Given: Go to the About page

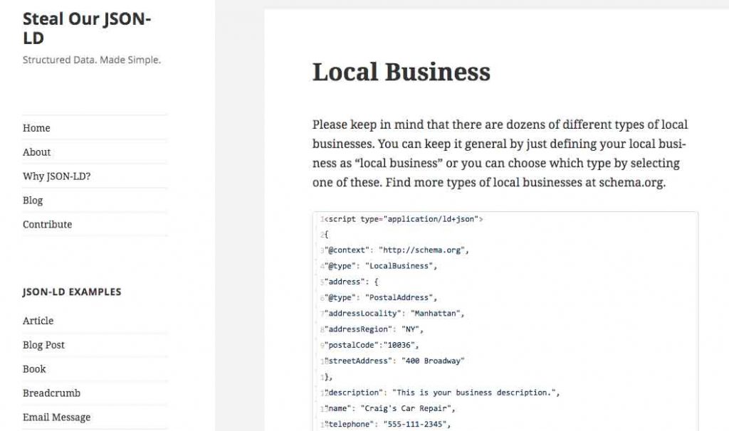Looking at the screenshot, I should (36, 152).
